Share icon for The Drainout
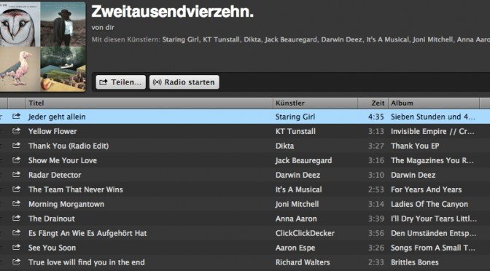The image size is (490, 271). pyautogui.click(x=16, y=219)
